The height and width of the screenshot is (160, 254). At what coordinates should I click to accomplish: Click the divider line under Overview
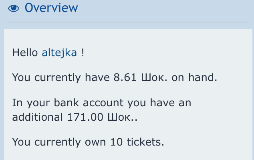(x=128, y=22)
